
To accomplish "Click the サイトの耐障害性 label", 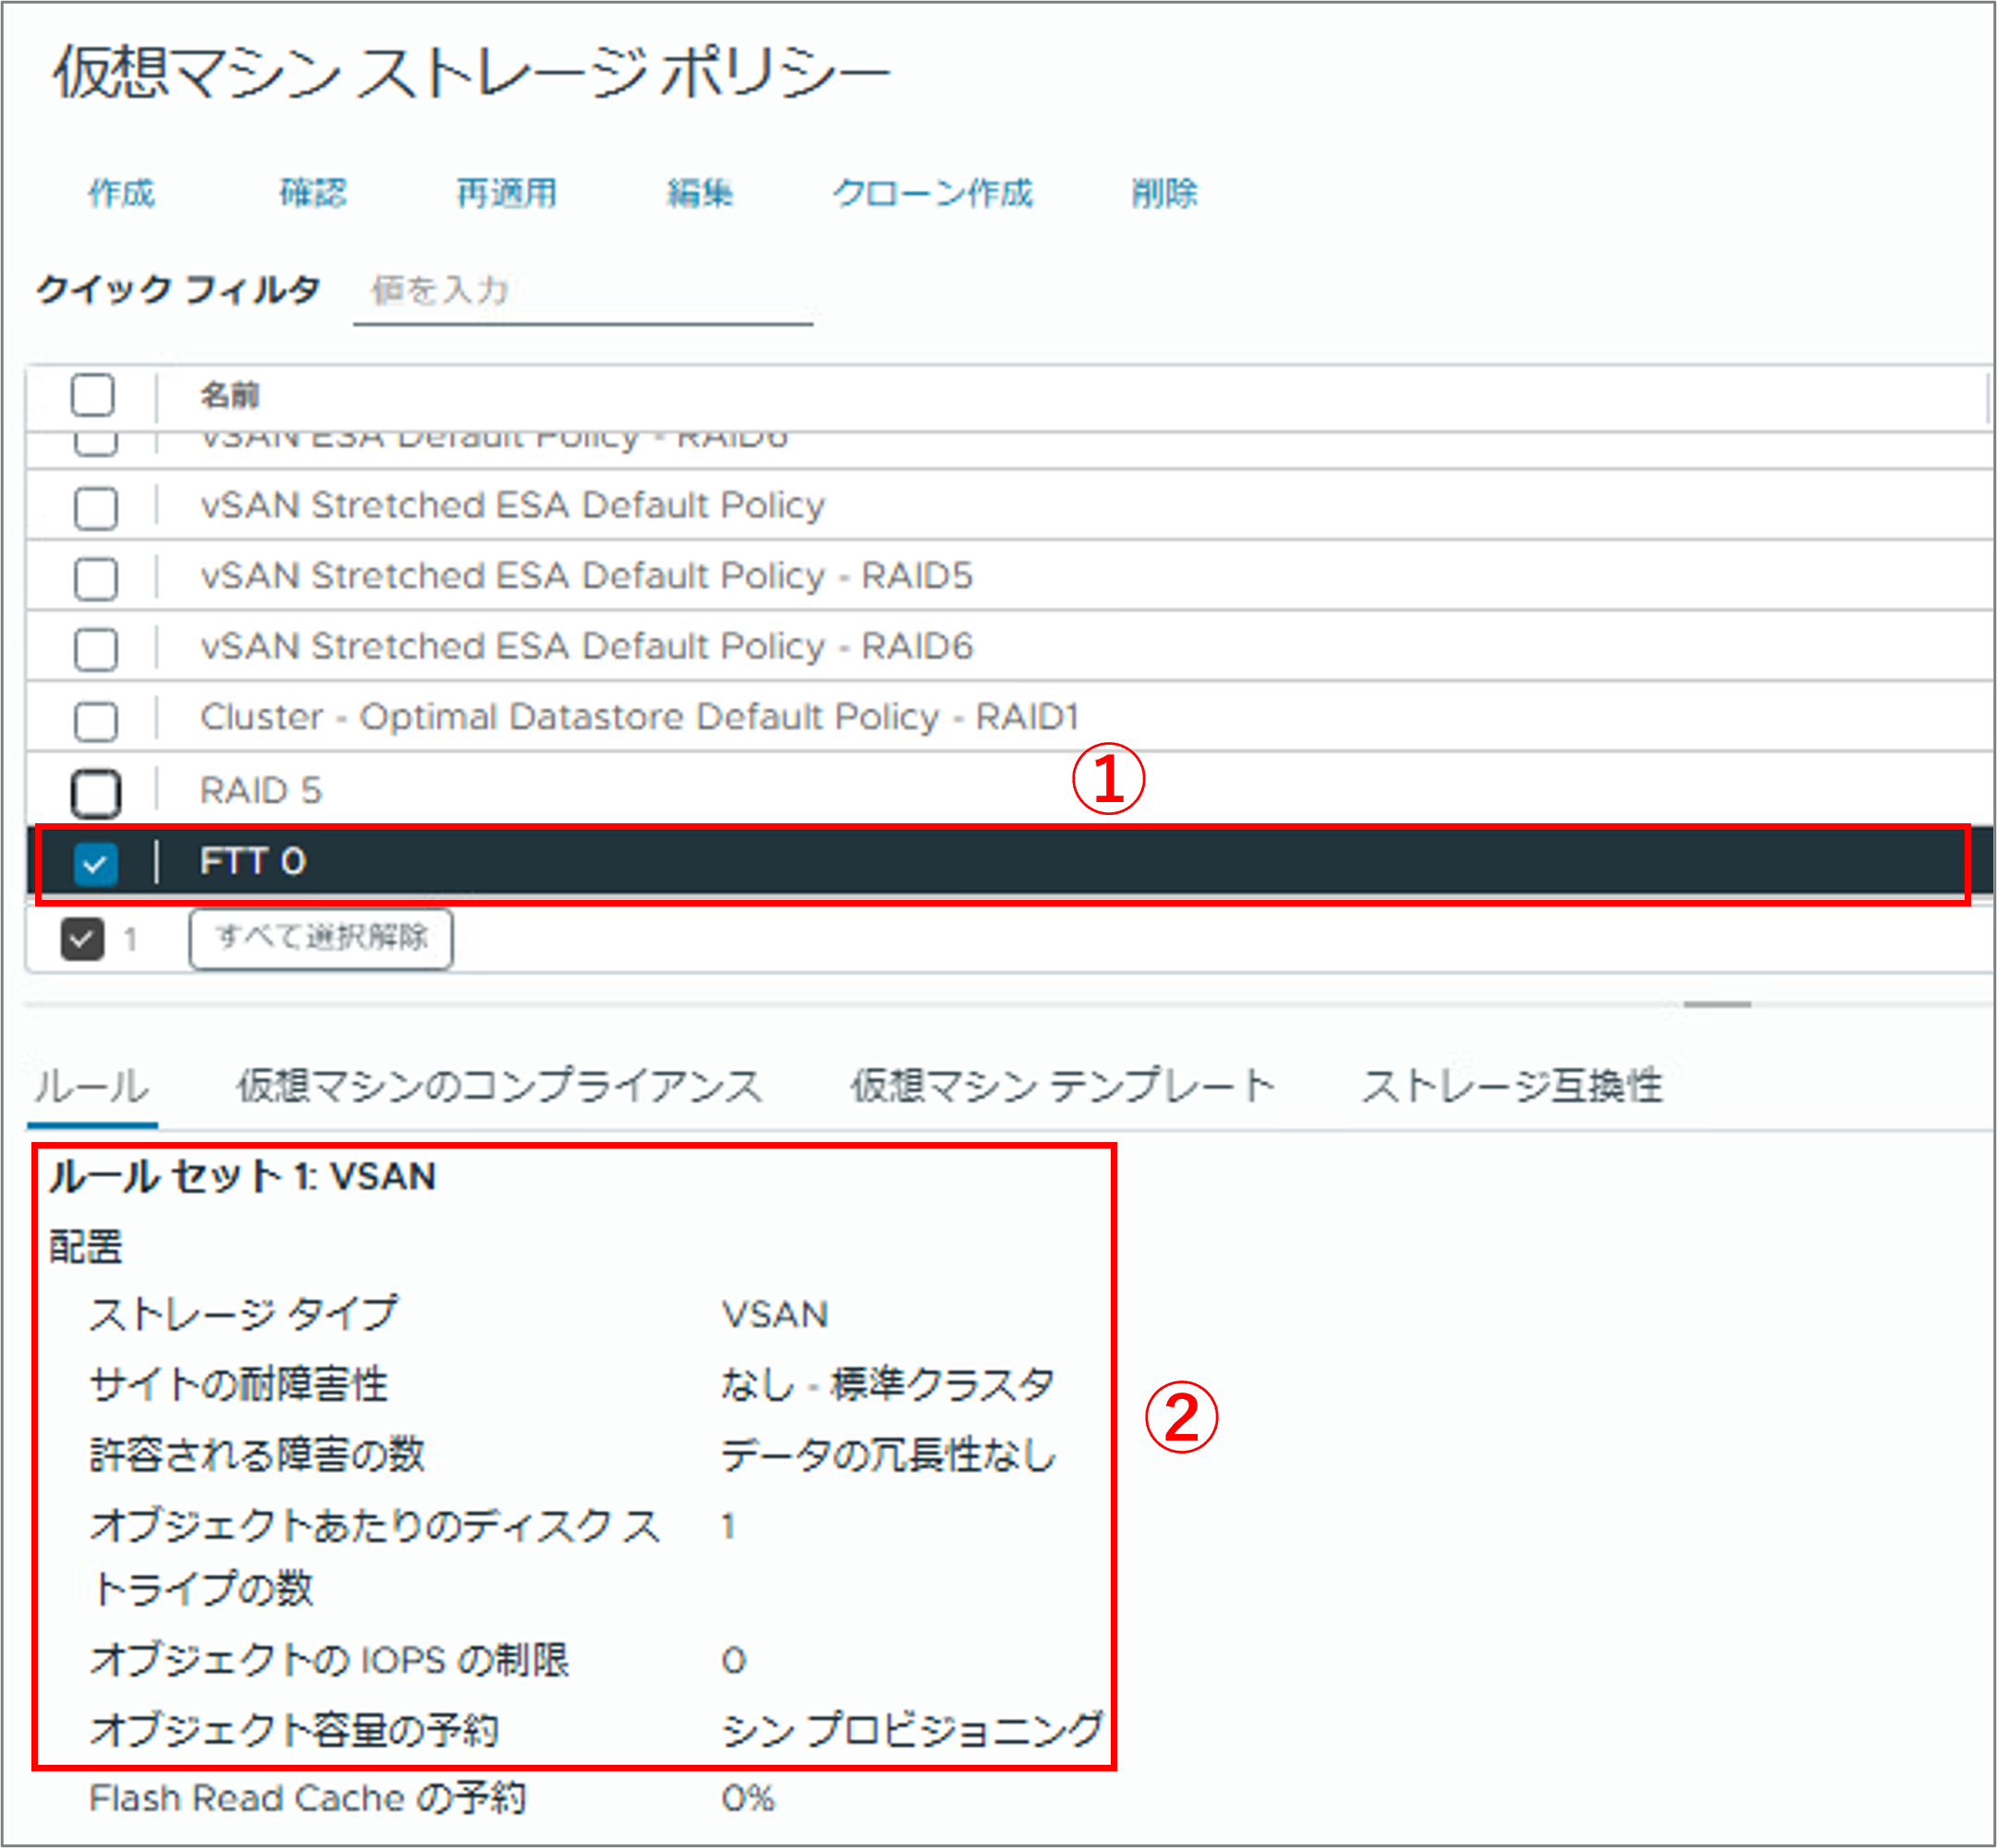I will pyautogui.click(x=238, y=1384).
